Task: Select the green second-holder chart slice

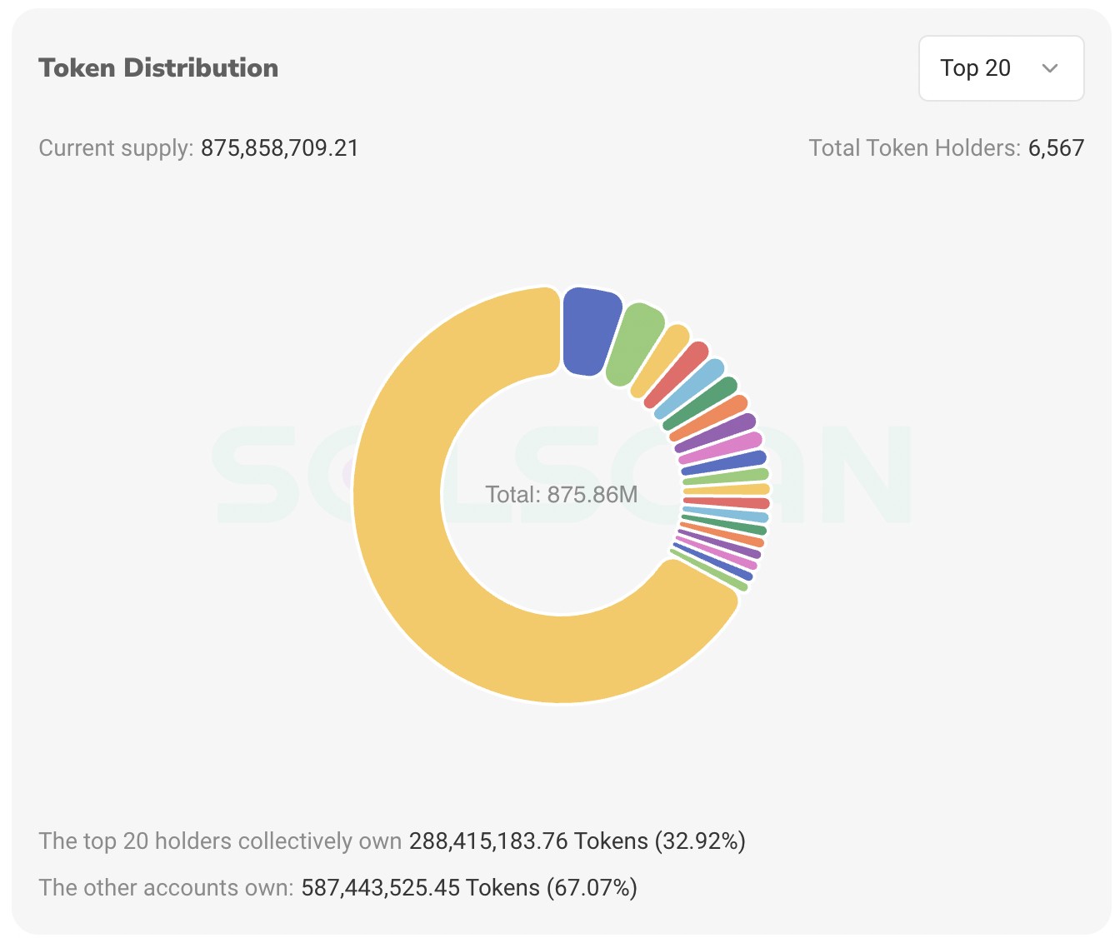Action: tap(640, 343)
